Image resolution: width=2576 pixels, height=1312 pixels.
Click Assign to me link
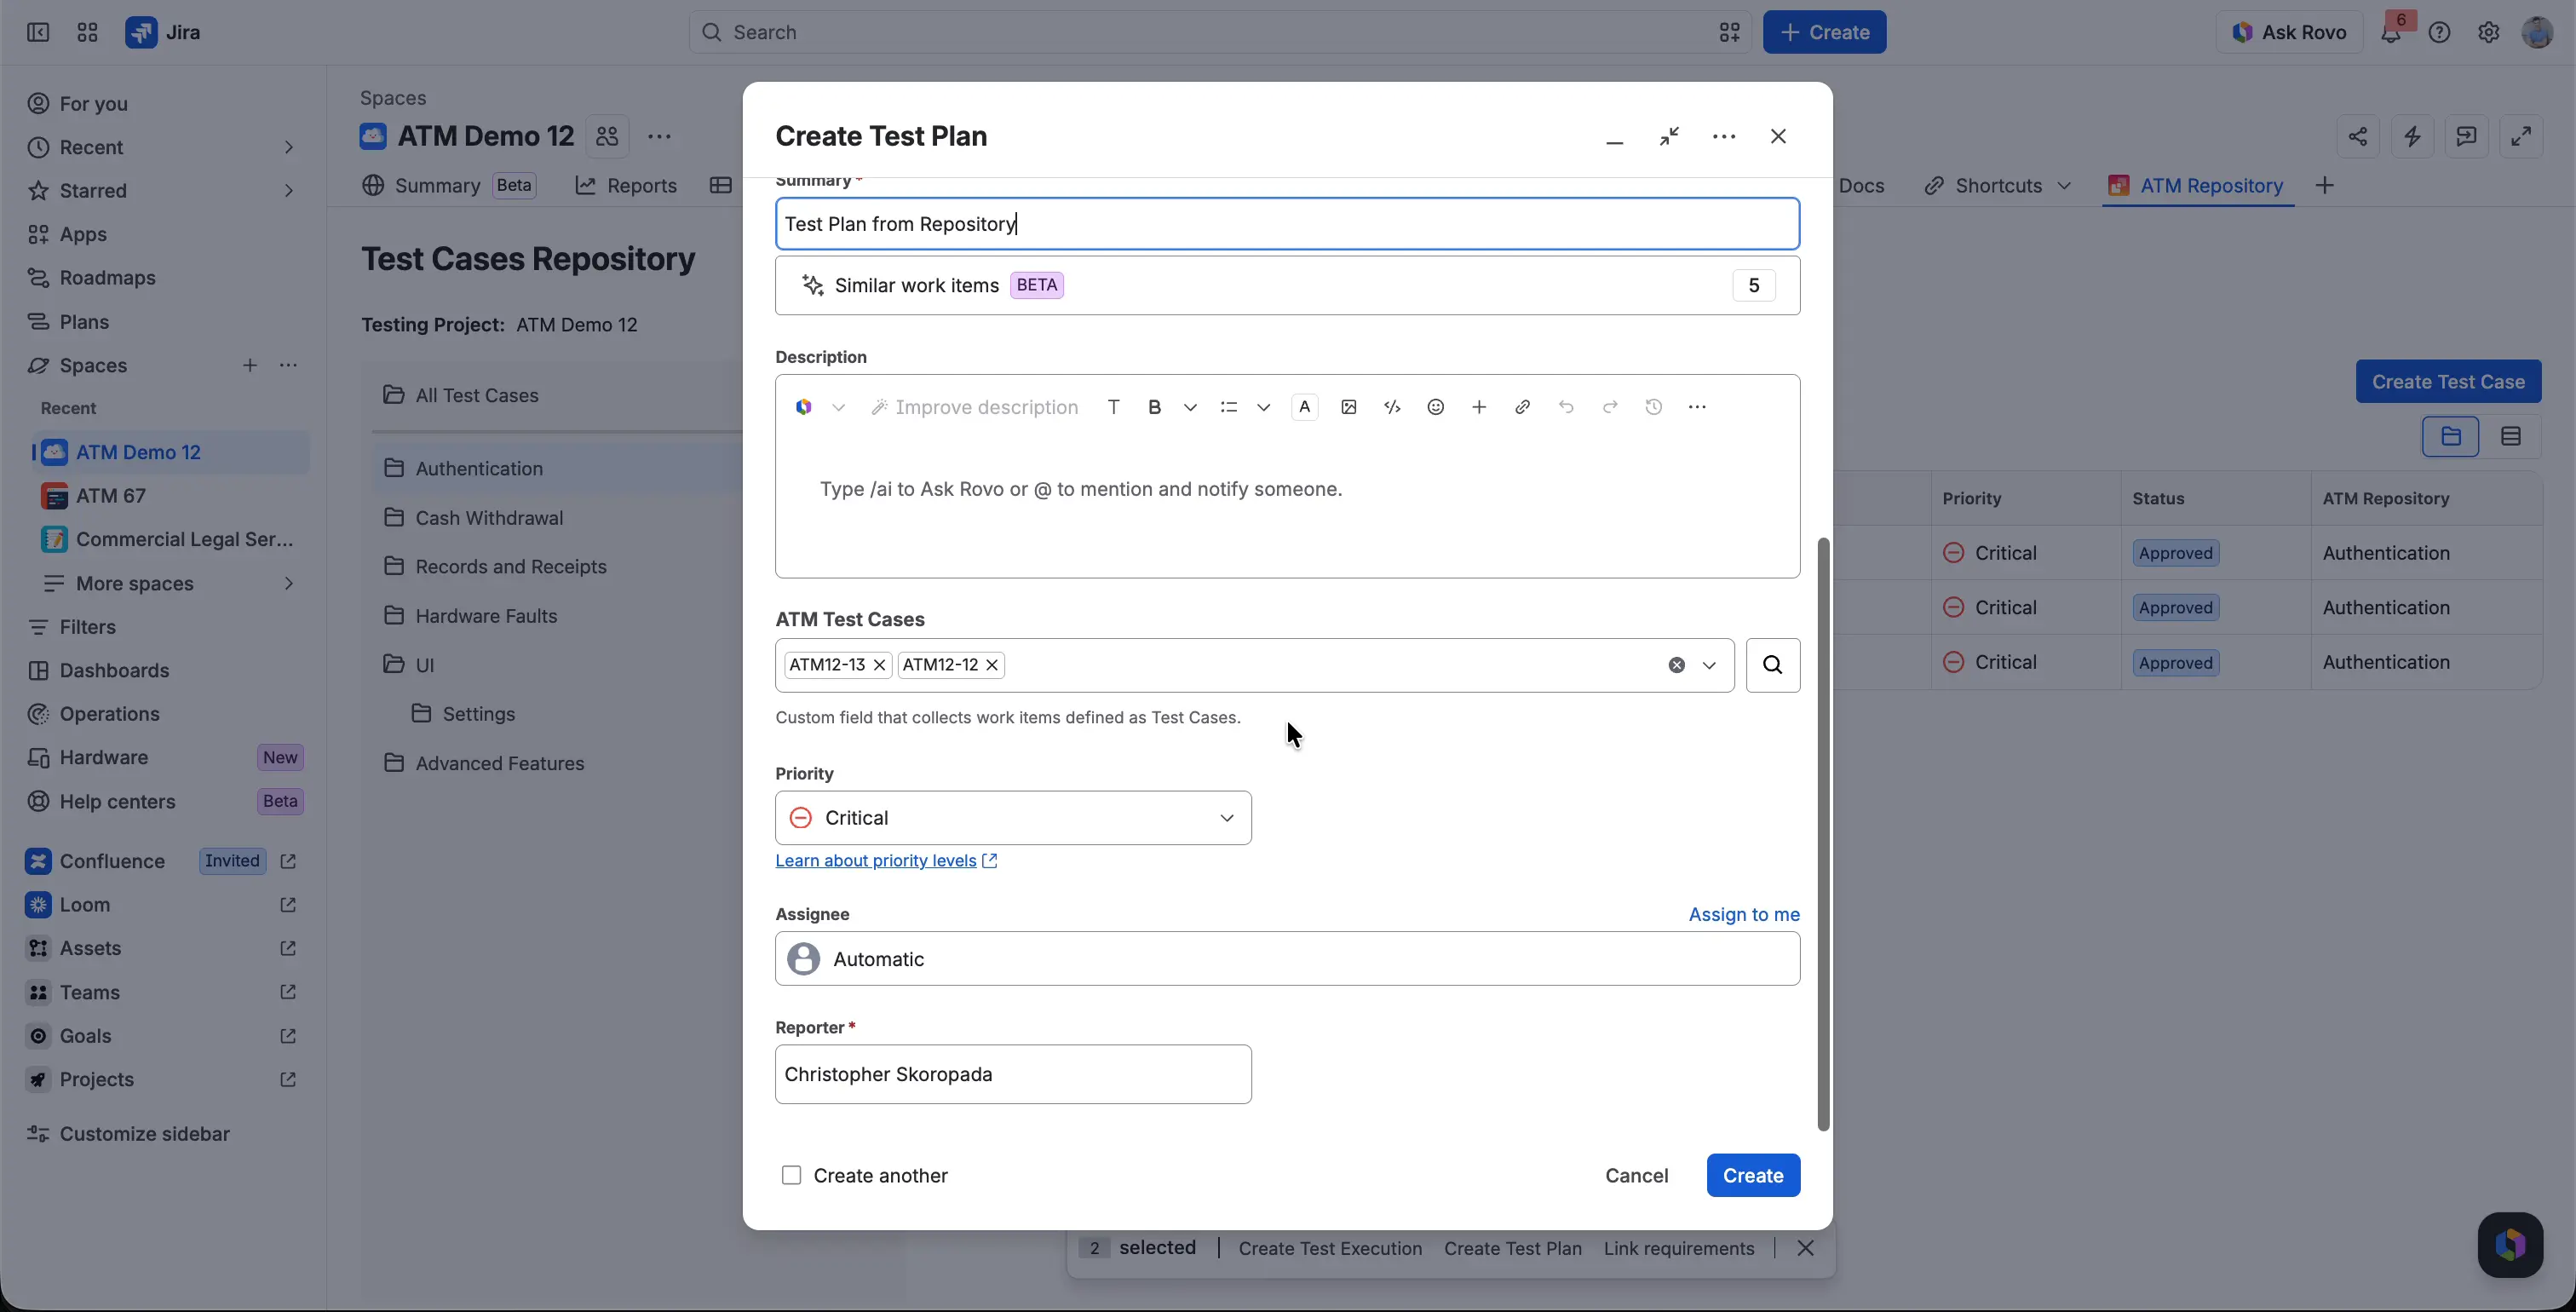[1744, 914]
